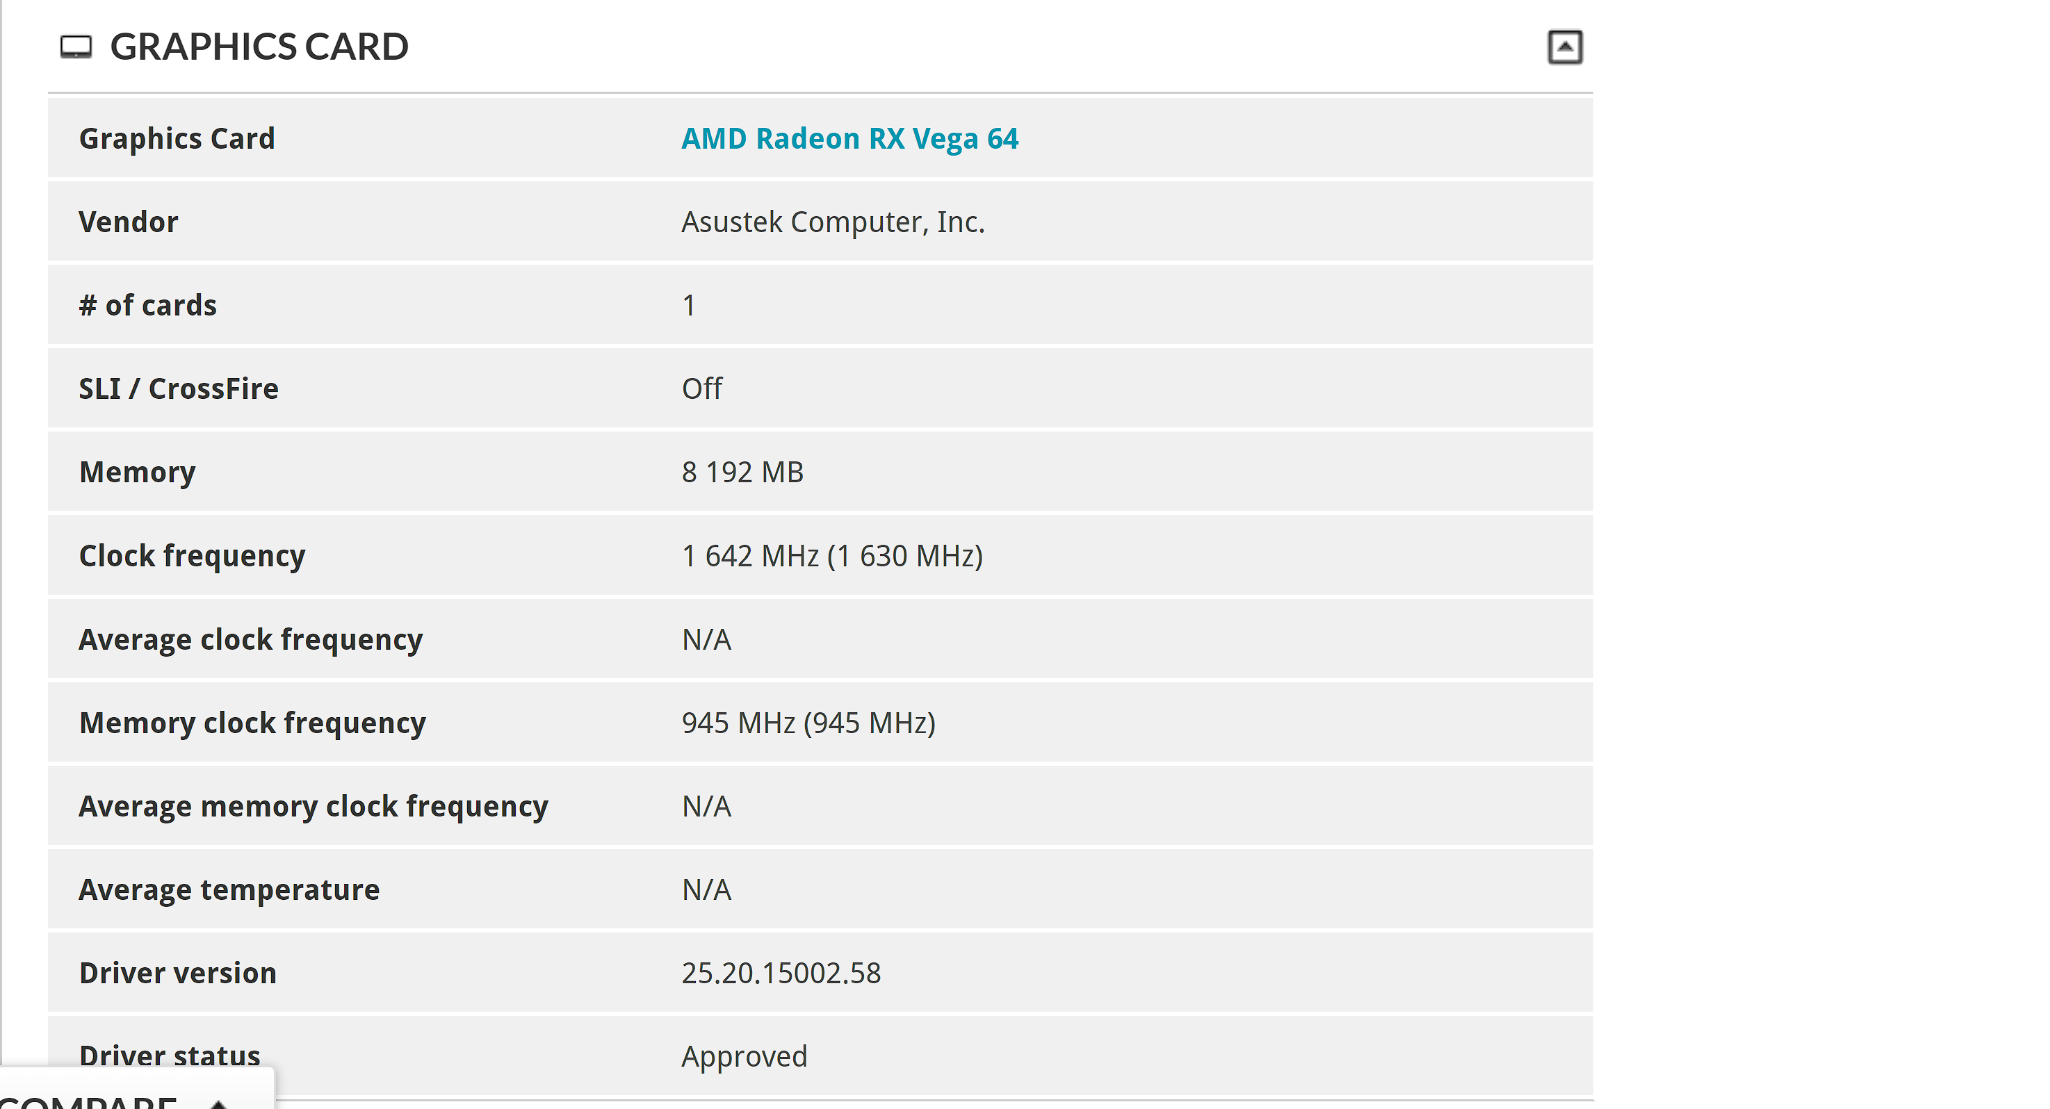
Task: Click the Vendor value Asustek Computer, Inc.
Action: pyautogui.click(x=832, y=222)
